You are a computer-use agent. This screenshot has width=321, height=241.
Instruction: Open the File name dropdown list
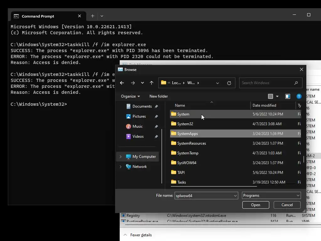click(235, 196)
